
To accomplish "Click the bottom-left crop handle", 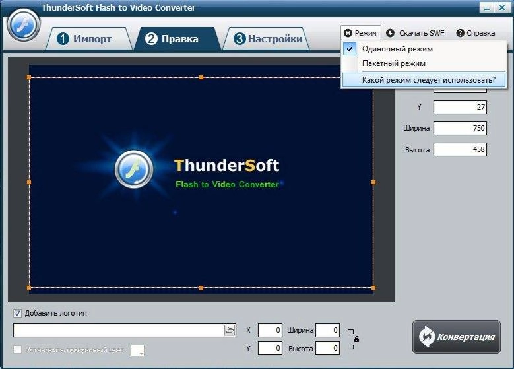I will 29,288.
